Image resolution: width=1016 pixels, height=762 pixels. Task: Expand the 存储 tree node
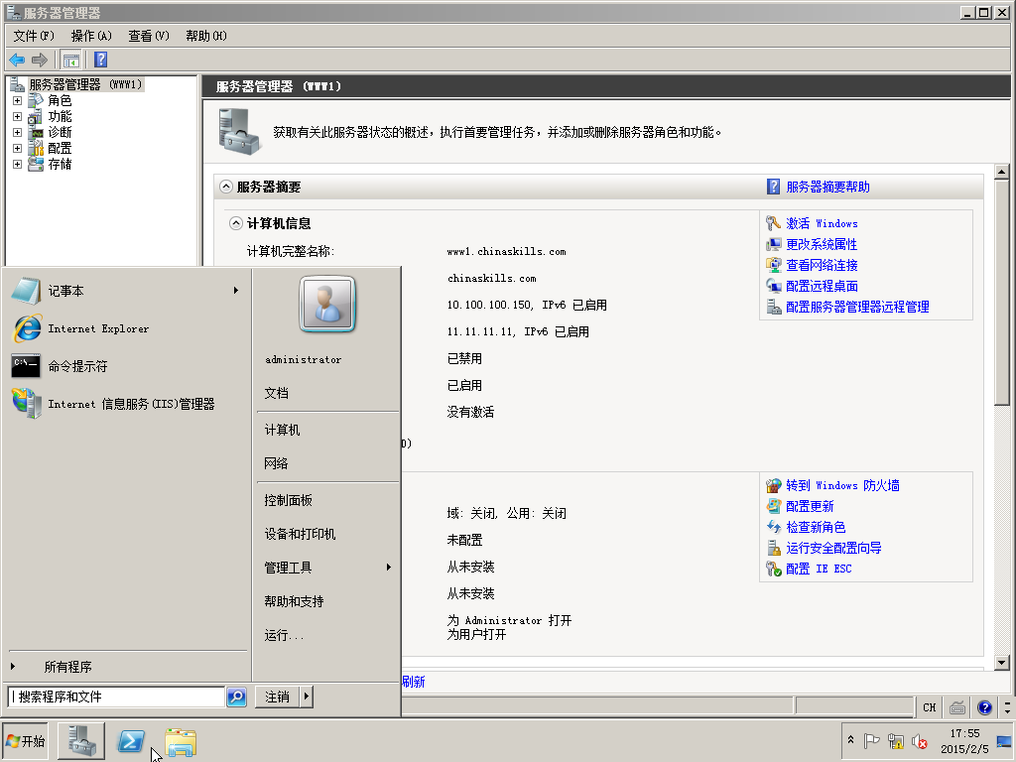click(18, 164)
